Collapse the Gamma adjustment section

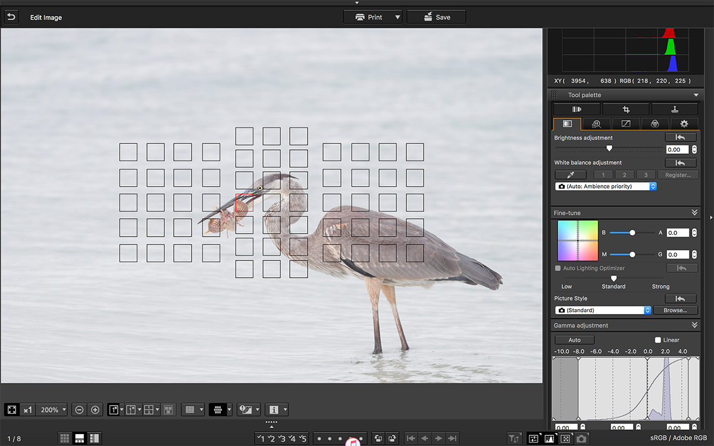[694, 325]
